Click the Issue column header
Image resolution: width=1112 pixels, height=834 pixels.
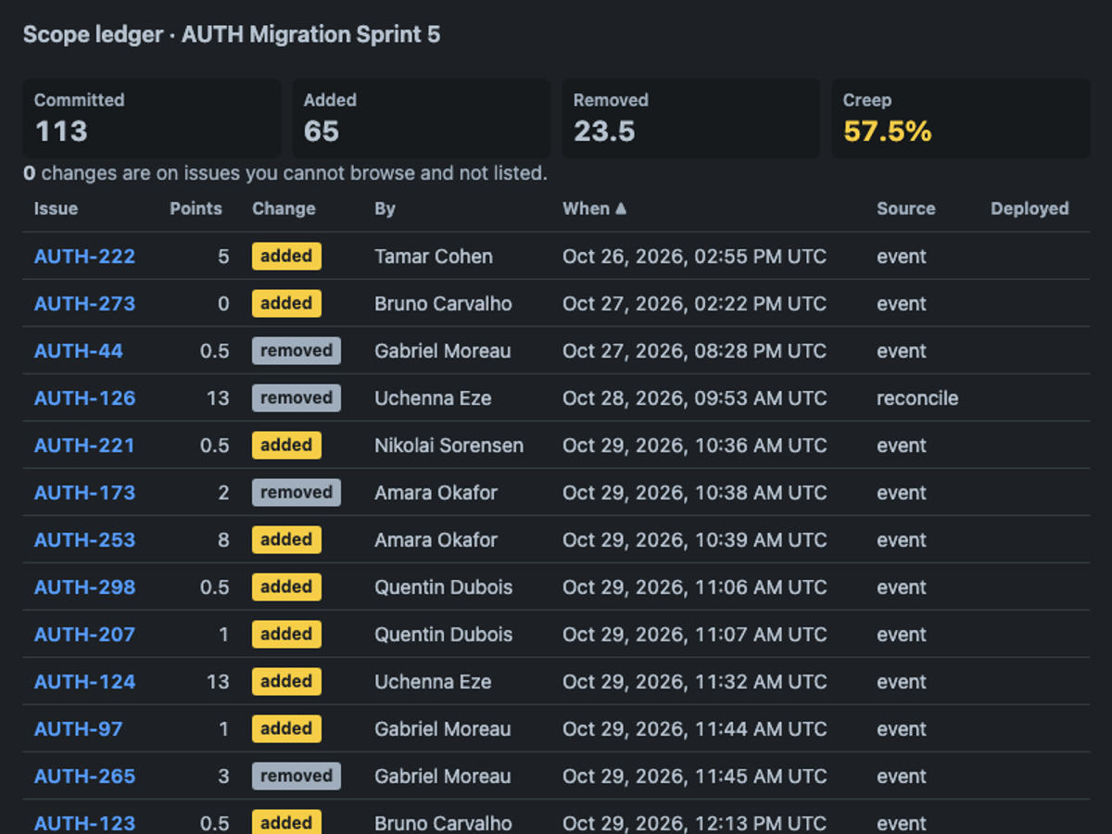(x=56, y=208)
